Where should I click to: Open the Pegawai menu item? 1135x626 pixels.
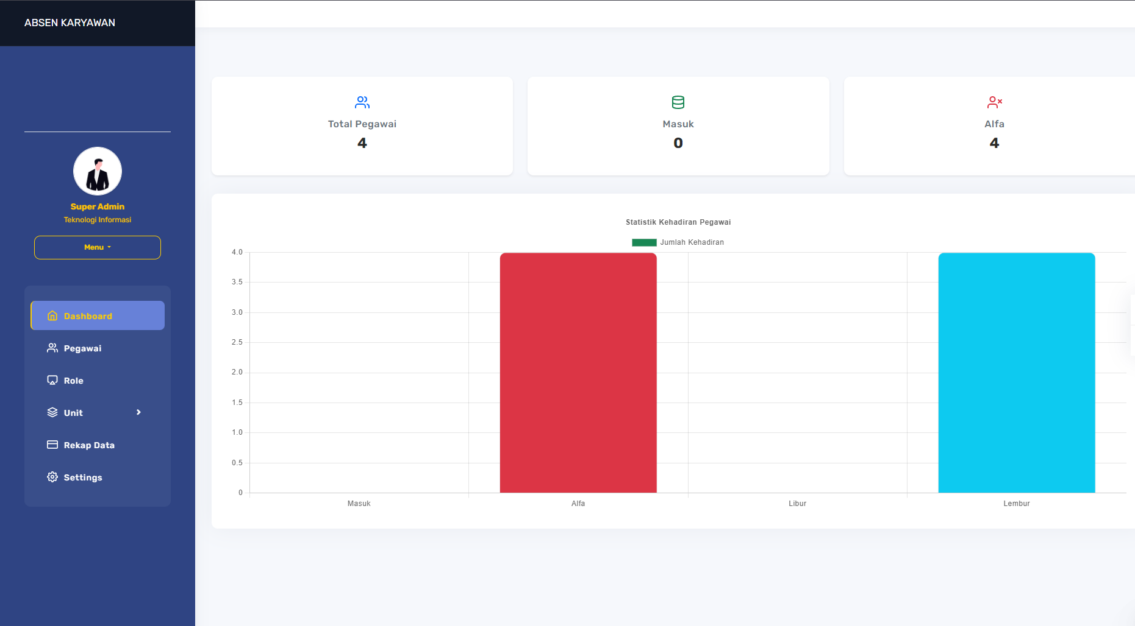point(83,348)
